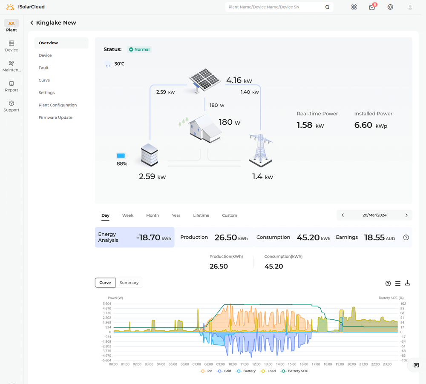This screenshot has width=426, height=384.
Task: Switch to the Month tab
Action: (x=153, y=215)
